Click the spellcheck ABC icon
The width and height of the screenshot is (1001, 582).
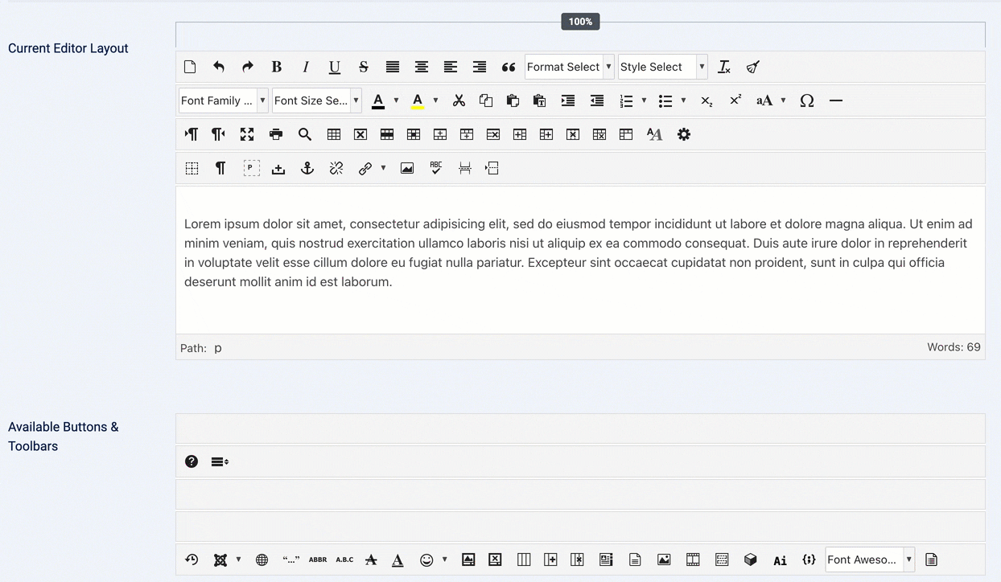435,168
